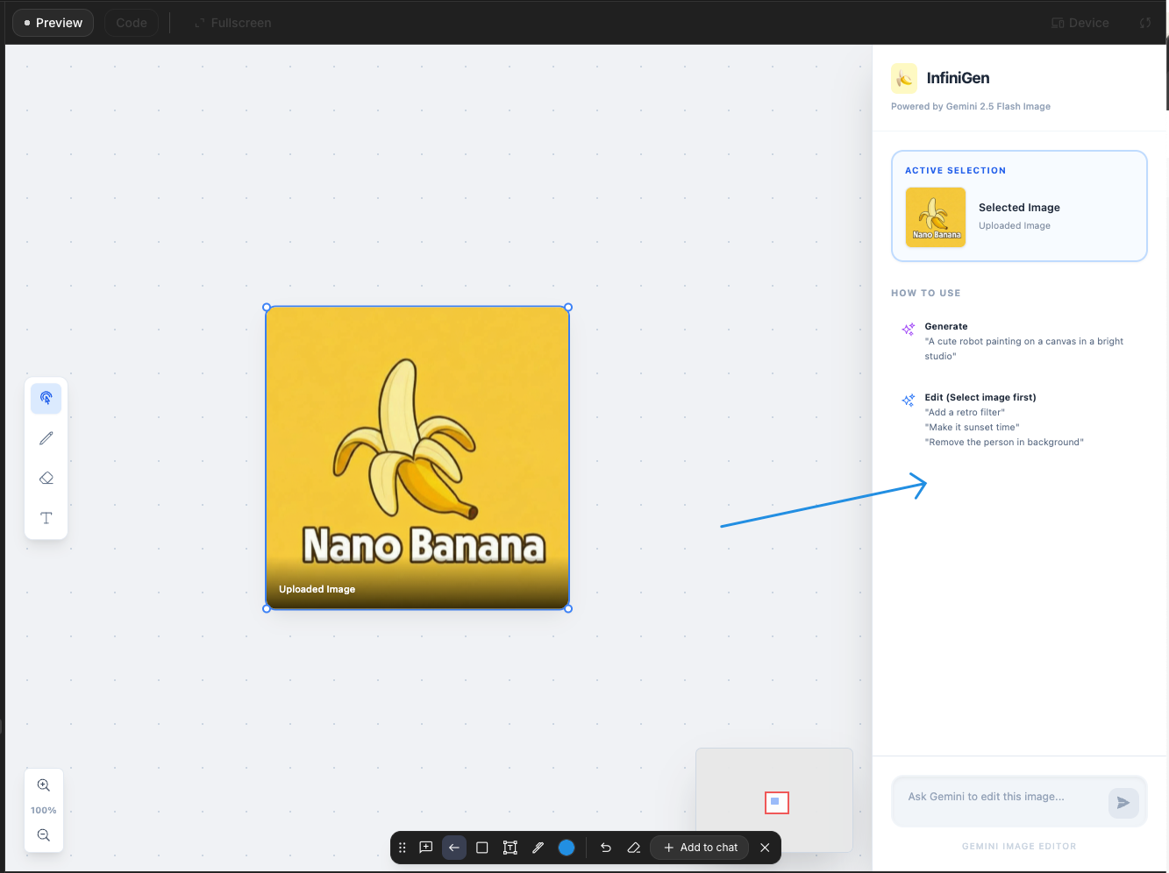This screenshot has height=873, width=1169.
Task: Choose the text box annotation tool
Action: 510,848
